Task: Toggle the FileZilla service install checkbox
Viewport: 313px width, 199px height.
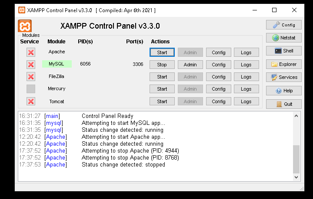Action: point(31,77)
